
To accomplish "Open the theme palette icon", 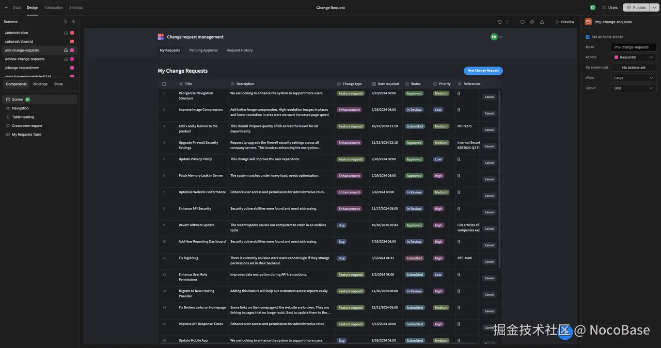I will [x=532, y=22].
